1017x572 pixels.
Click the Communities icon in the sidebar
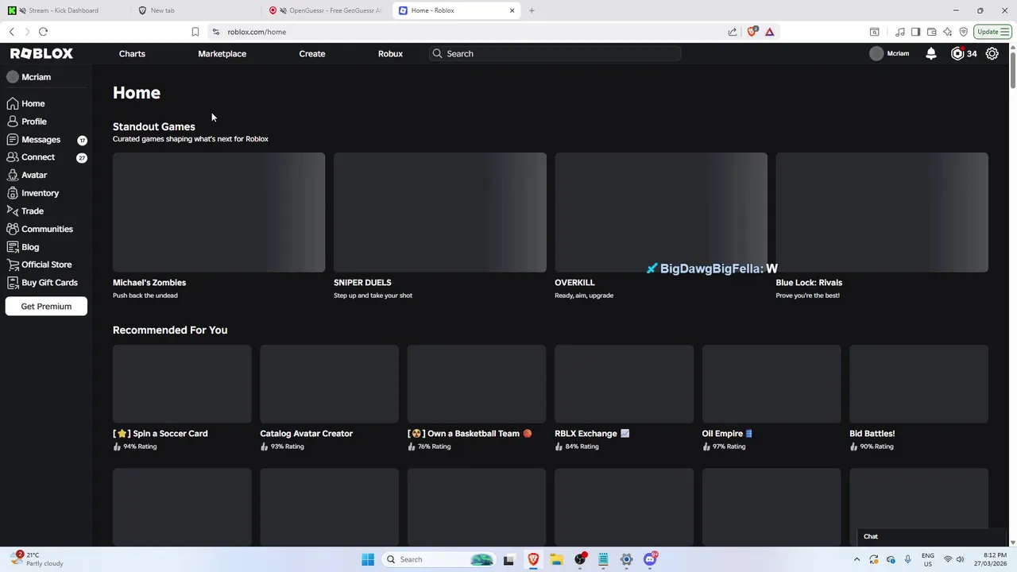click(x=13, y=229)
